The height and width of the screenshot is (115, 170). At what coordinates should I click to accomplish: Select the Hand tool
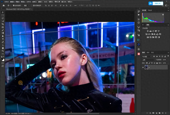3,48
